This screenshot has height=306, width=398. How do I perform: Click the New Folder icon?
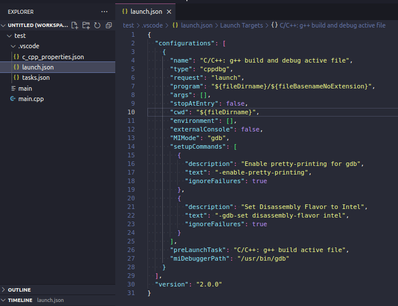[x=86, y=25]
